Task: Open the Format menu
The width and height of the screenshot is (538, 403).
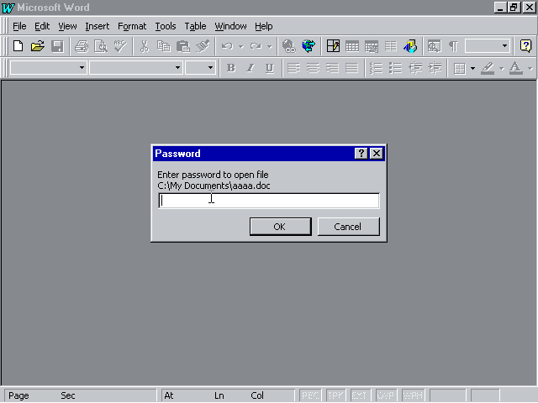Action: 132,26
